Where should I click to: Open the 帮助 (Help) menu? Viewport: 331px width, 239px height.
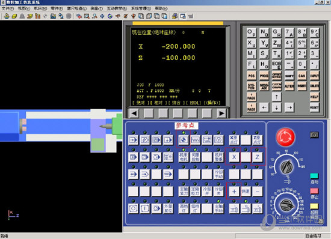[x=161, y=8]
